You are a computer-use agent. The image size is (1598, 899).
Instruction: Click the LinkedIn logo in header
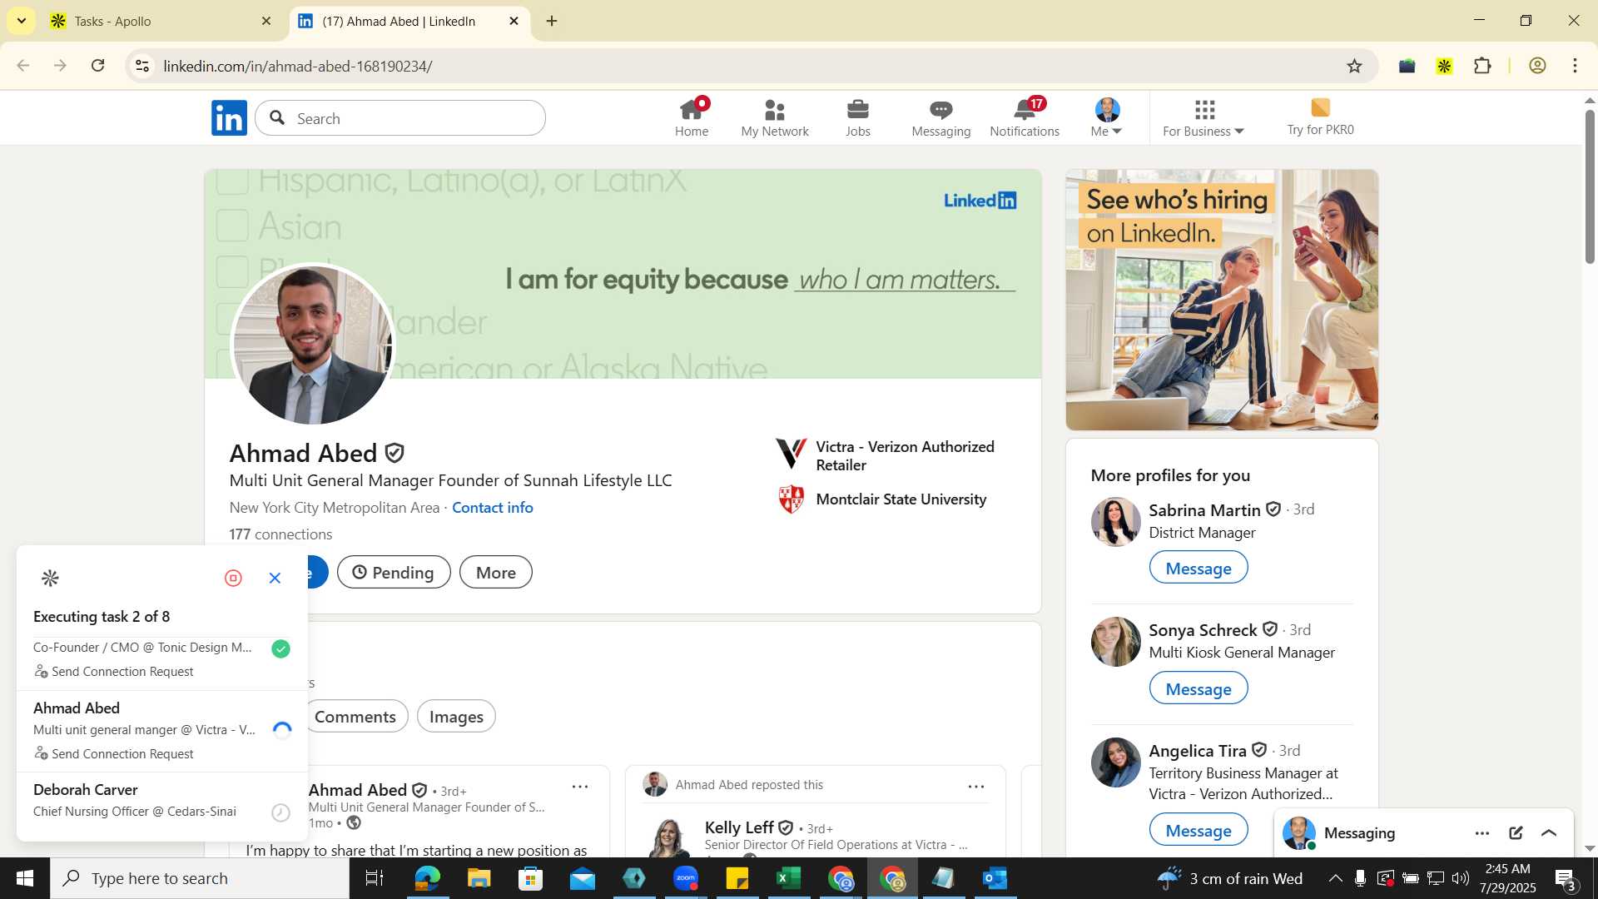(229, 118)
